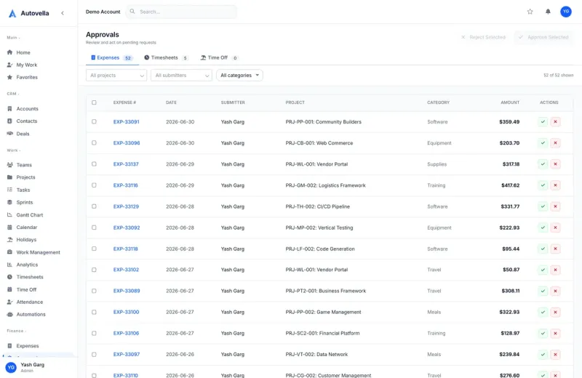Click the Demo Account label
The image size is (582, 378).
click(x=103, y=12)
